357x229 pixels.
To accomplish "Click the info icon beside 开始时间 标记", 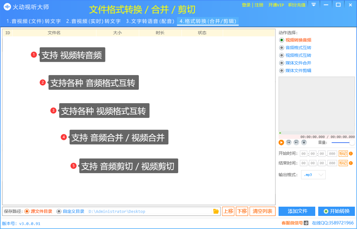I will pos(351,154).
